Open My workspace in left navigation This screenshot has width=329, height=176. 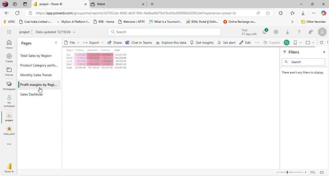pos(9,101)
